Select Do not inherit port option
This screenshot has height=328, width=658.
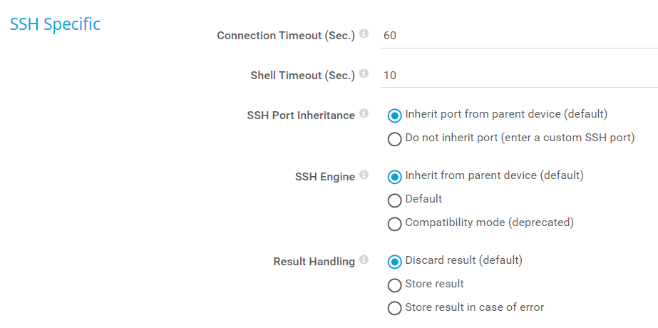394,139
